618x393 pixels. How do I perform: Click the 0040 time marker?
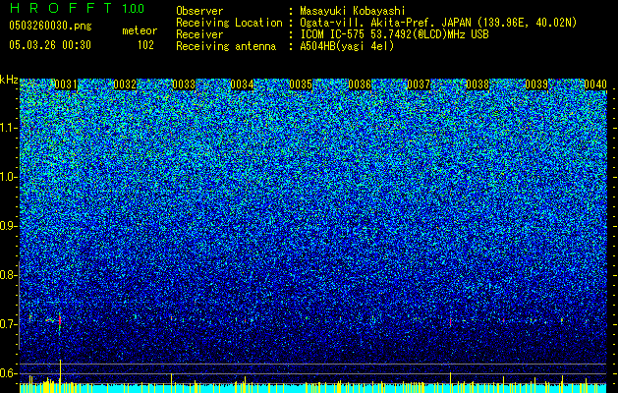point(595,84)
